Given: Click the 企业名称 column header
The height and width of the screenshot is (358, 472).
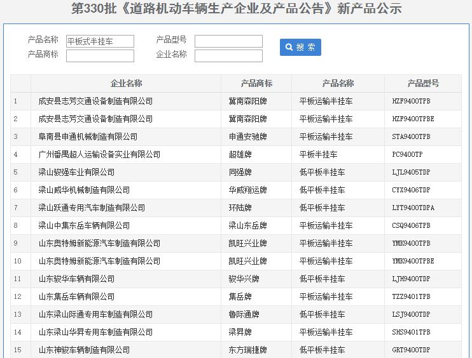Looking at the screenshot, I should (x=126, y=84).
